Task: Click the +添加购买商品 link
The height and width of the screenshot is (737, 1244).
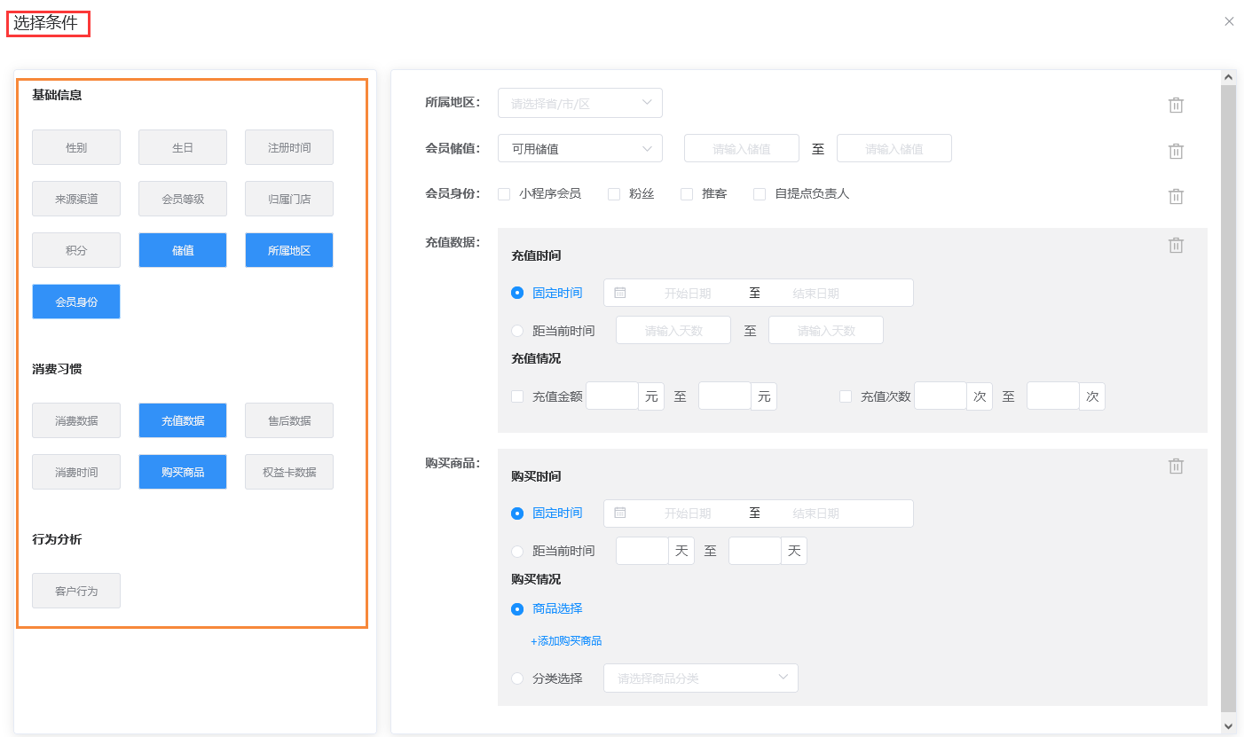Action: coord(566,640)
